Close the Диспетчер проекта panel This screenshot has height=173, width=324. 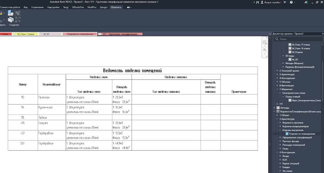tap(323, 33)
